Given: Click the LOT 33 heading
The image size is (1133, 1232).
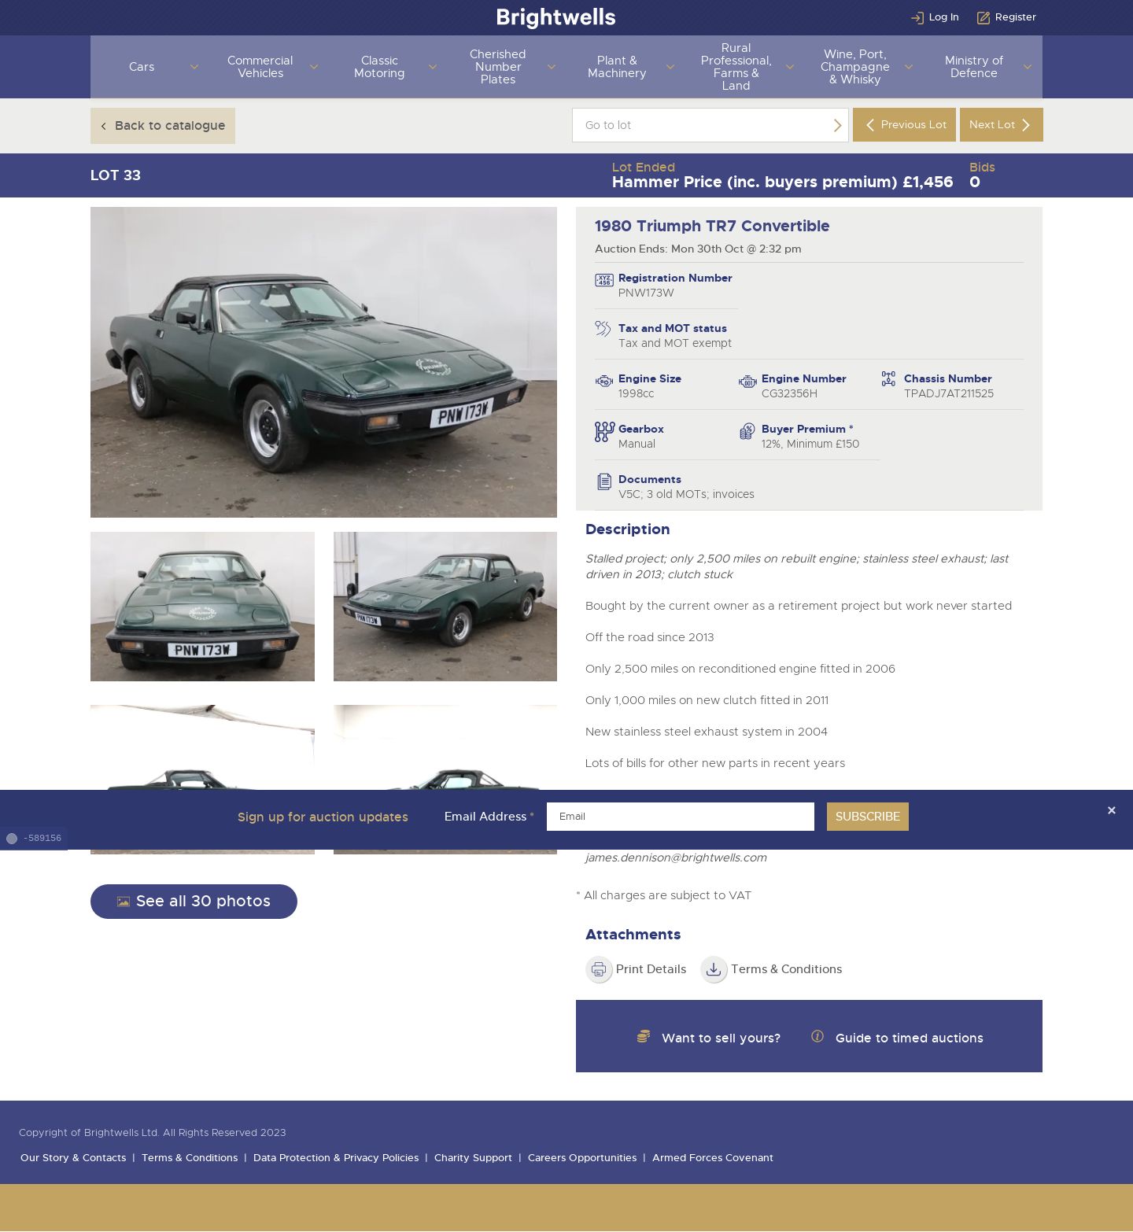Looking at the screenshot, I should click(116, 175).
